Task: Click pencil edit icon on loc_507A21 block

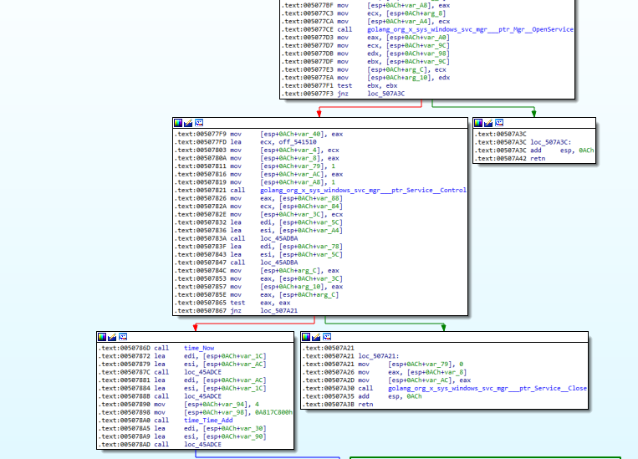Action: [x=318, y=337]
